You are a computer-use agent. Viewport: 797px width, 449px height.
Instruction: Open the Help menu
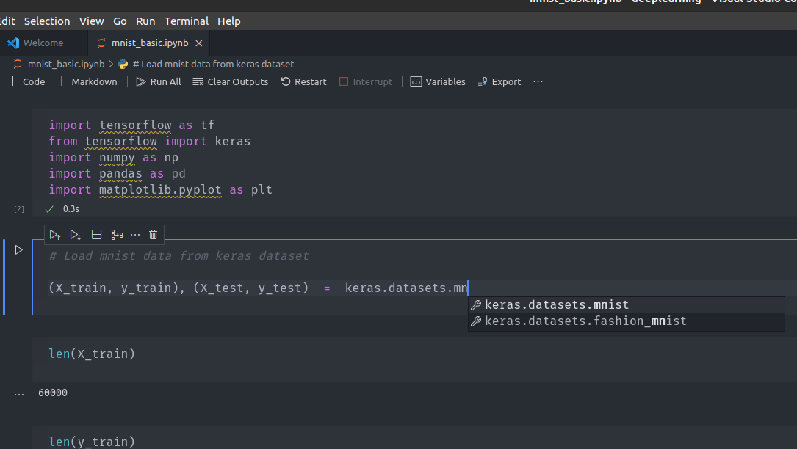click(228, 21)
